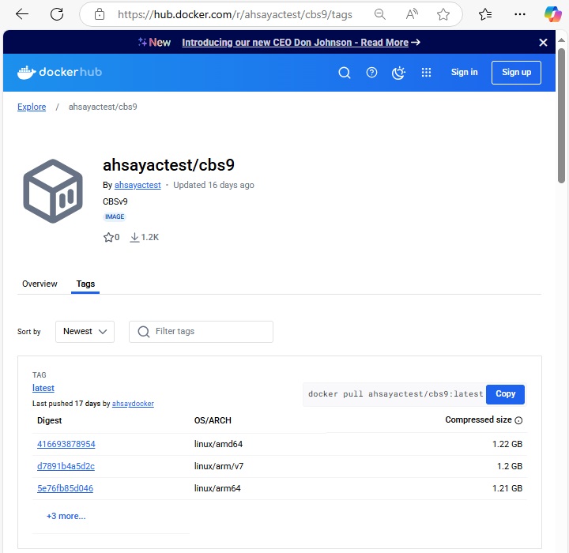Viewport: 569px width, 553px height.
Task: Open the Docker Hub search icon
Action: [345, 73]
